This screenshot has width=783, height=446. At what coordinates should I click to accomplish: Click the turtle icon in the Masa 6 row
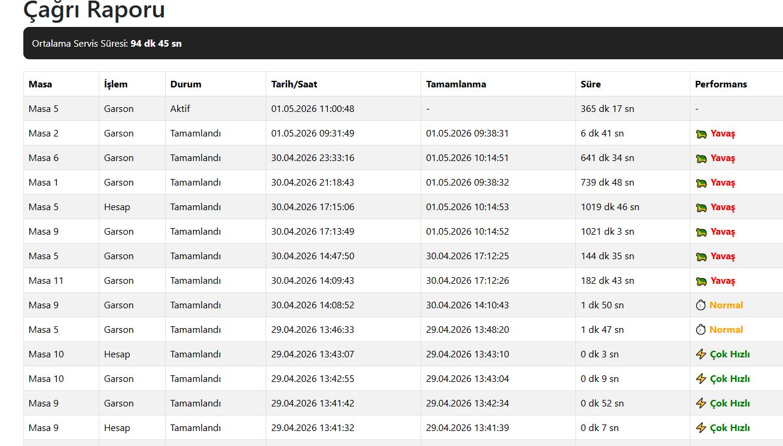coord(701,159)
